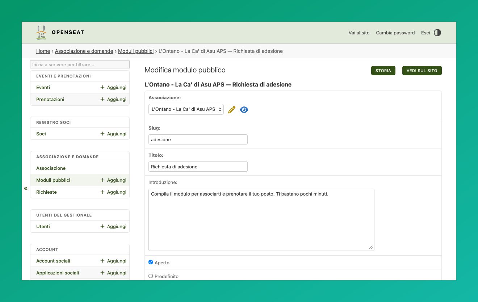Click the VEDI SUL SITO button
This screenshot has height=302, width=478.
pyautogui.click(x=422, y=71)
